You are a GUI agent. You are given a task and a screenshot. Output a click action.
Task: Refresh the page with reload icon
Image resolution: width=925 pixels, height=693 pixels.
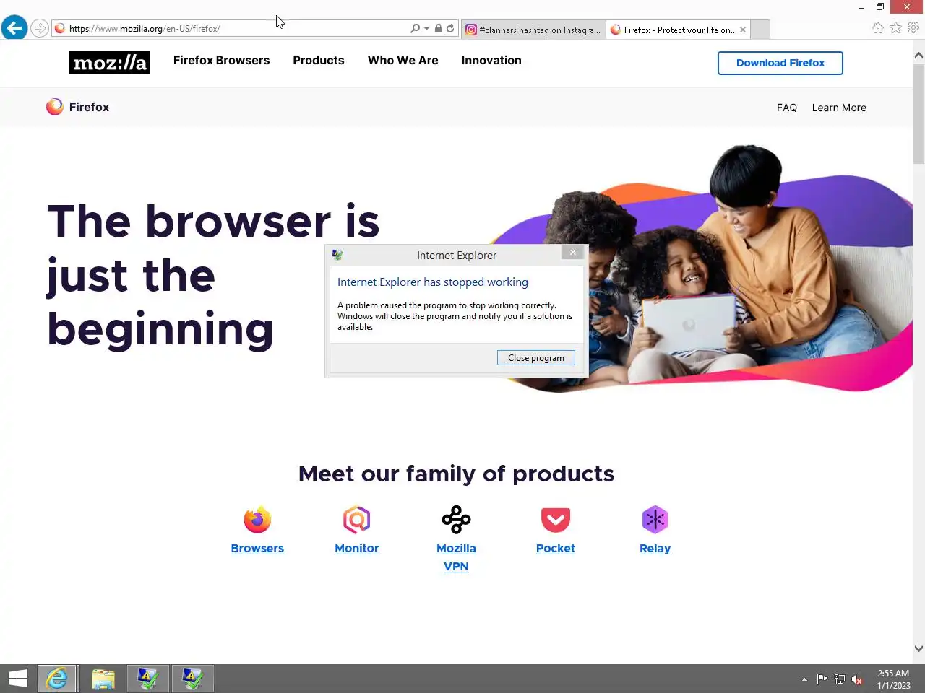[450, 29]
